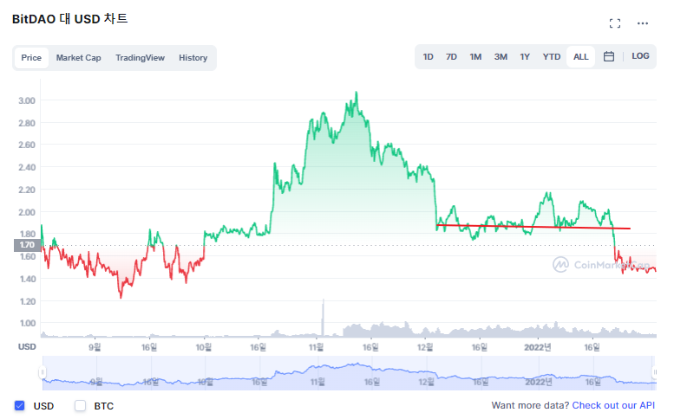Open the Check out our API link
The width and height of the screenshot is (674, 419).
pyautogui.click(x=613, y=405)
